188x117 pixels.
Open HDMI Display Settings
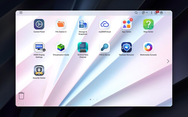[39, 47]
